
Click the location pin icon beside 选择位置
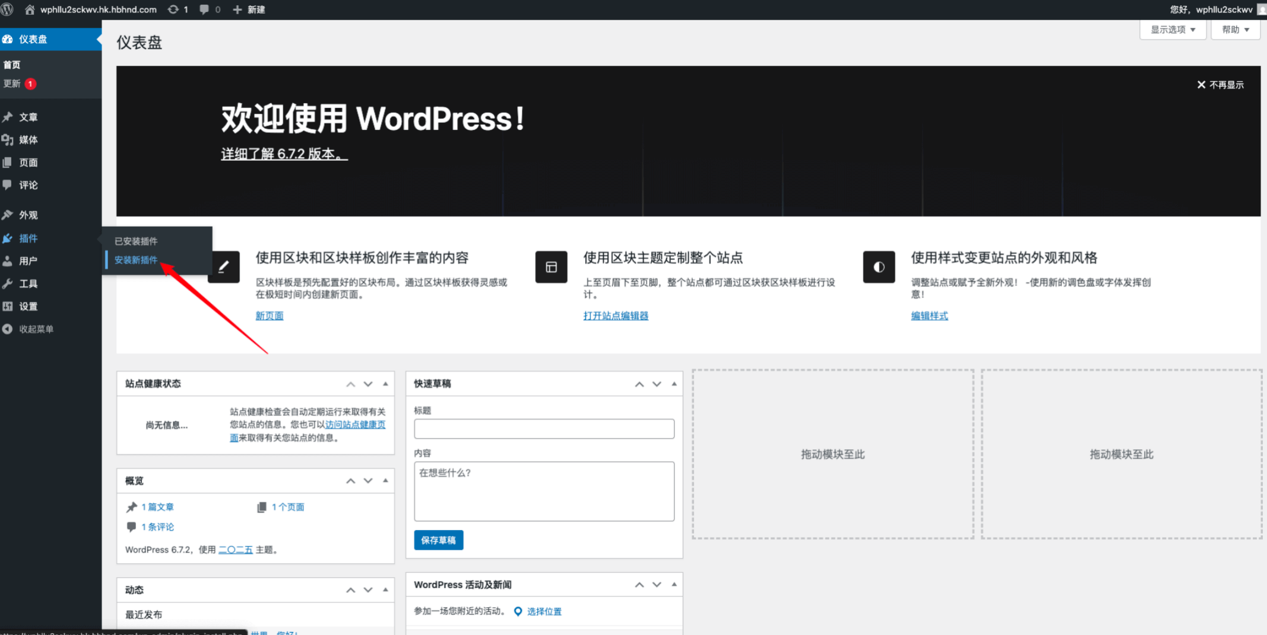tap(518, 611)
